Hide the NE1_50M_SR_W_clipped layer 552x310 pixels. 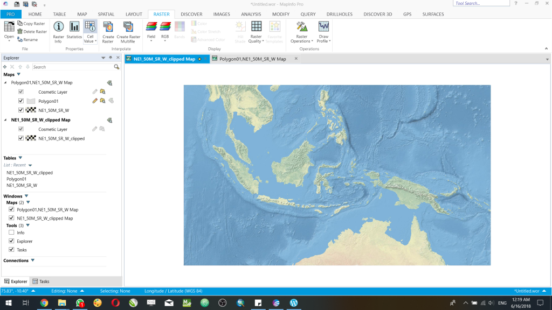pos(20,138)
